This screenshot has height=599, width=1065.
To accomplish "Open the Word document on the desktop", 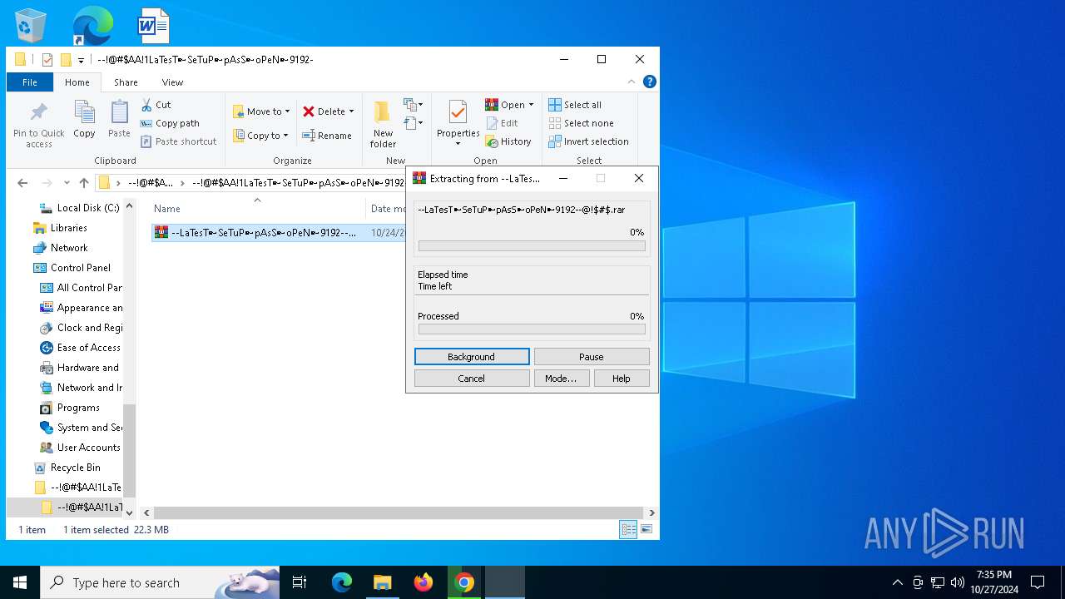I will pyautogui.click(x=154, y=25).
